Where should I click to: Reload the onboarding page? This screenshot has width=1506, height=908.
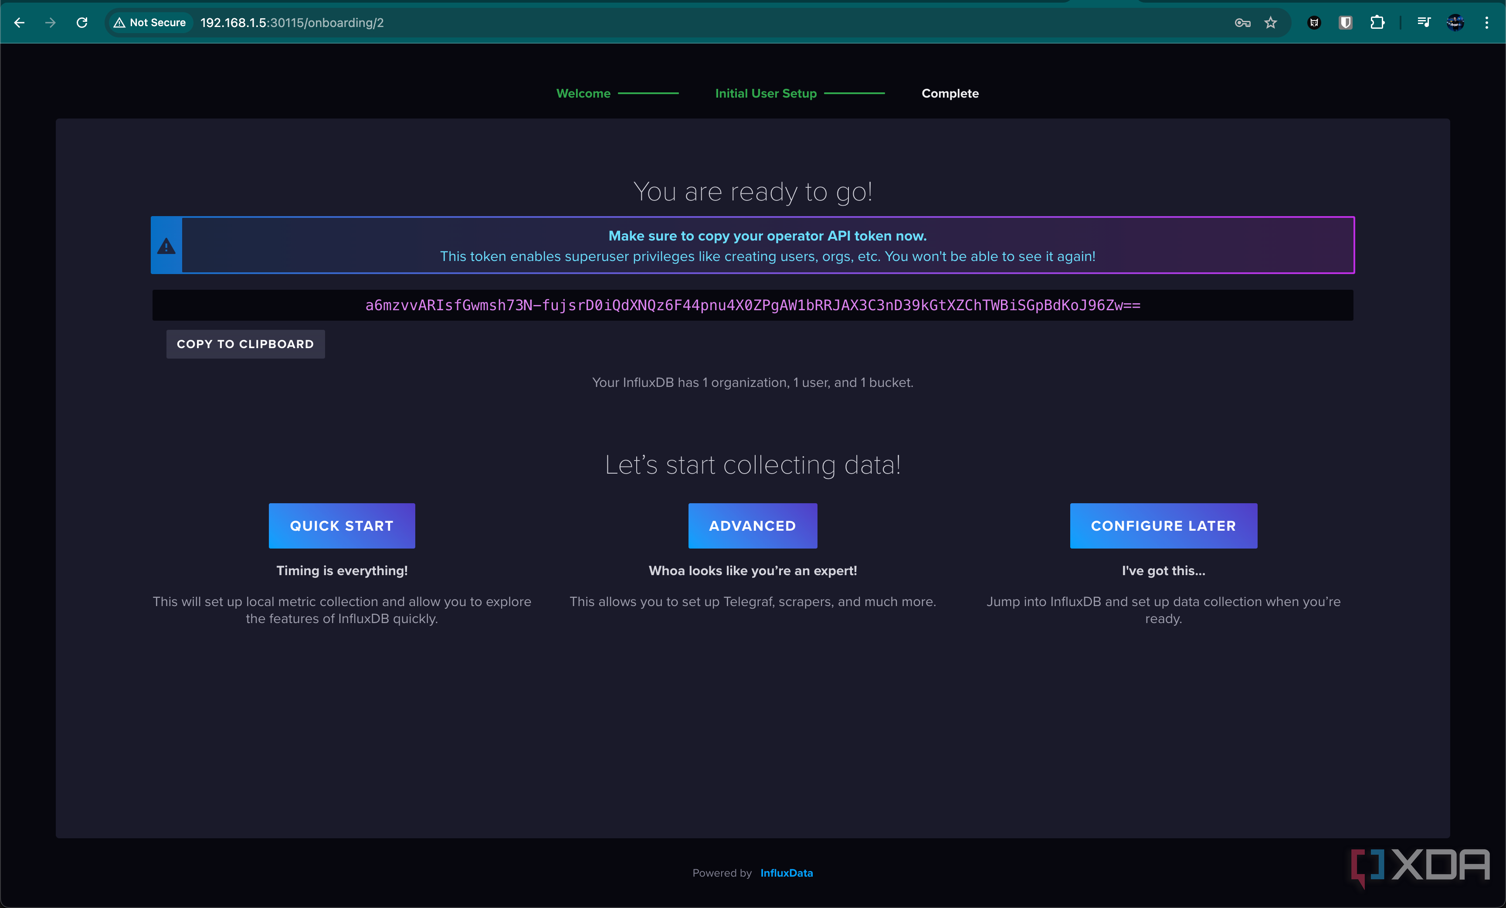click(x=82, y=23)
